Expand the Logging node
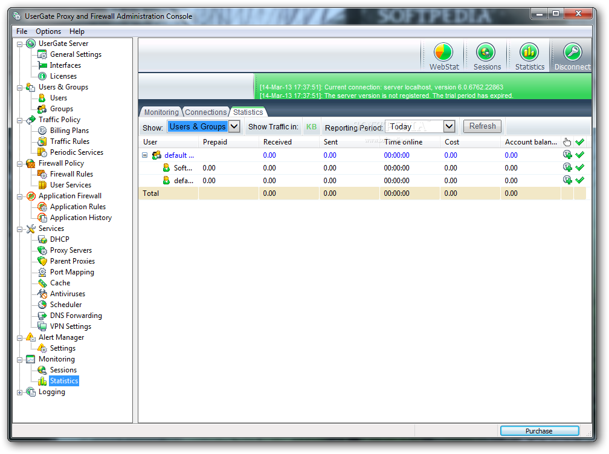609x454 pixels. 20,392
